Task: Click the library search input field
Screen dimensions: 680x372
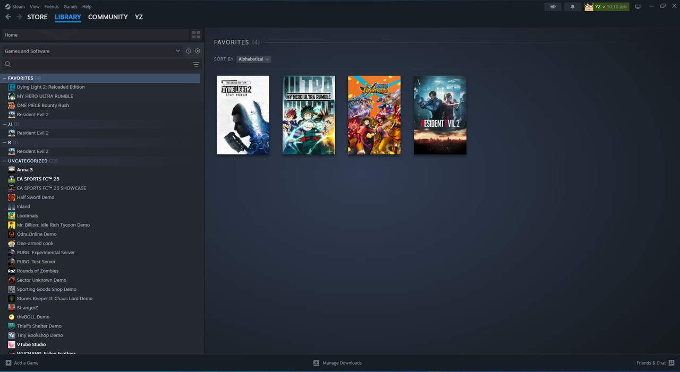Action: pyautogui.click(x=101, y=64)
